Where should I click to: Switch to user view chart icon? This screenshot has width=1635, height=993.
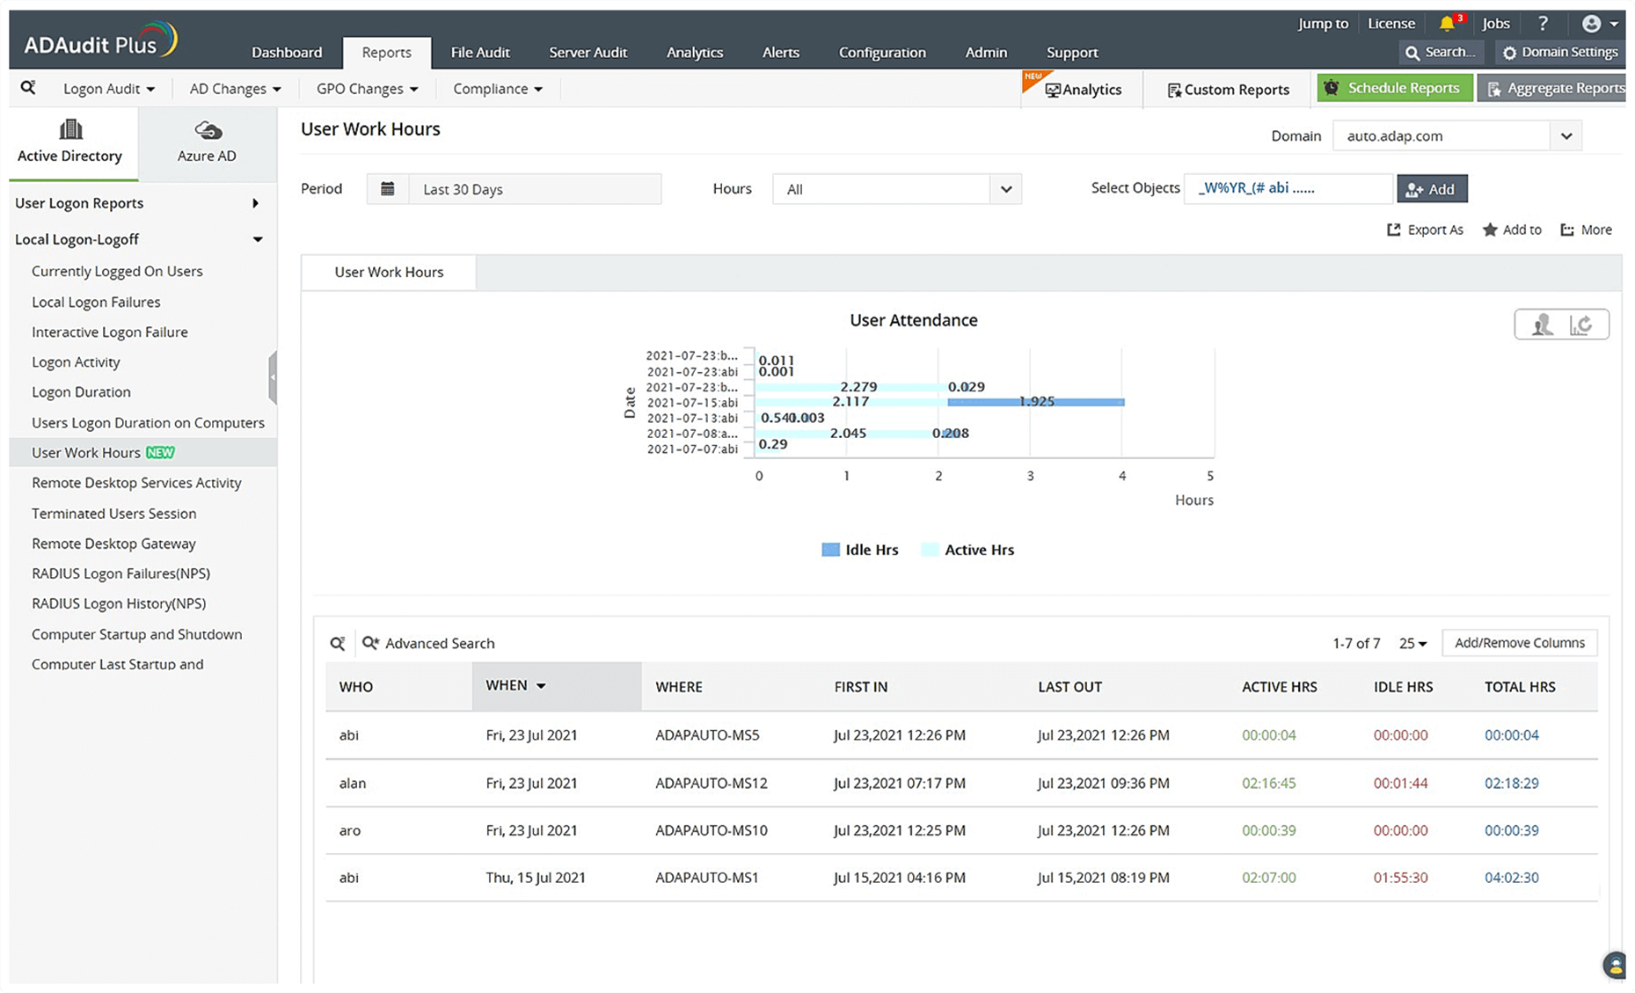tap(1542, 325)
